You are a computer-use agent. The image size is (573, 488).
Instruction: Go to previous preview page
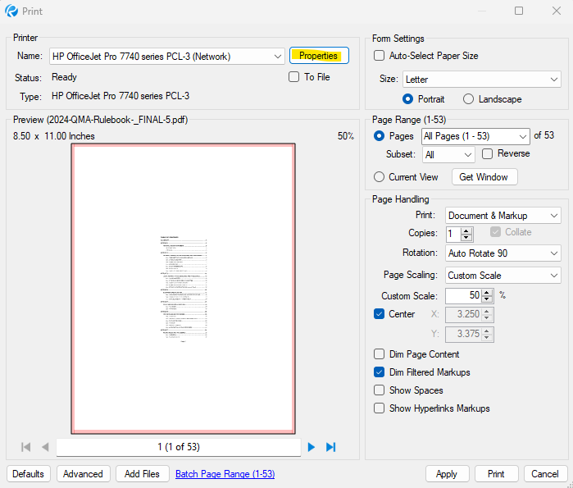pyautogui.click(x=45, y=447)
